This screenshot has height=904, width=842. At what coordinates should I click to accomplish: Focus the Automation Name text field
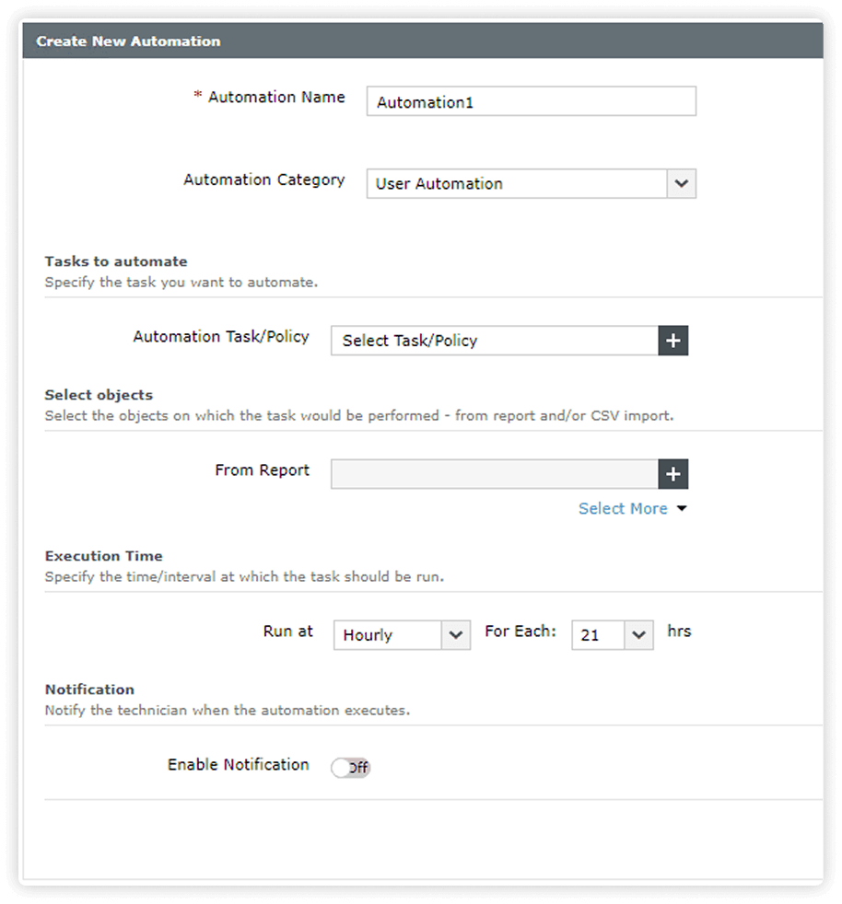(x=531, y=101)
